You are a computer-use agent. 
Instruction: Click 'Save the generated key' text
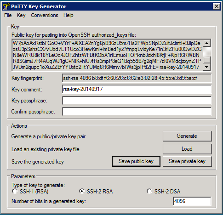[x=38, y=162]
